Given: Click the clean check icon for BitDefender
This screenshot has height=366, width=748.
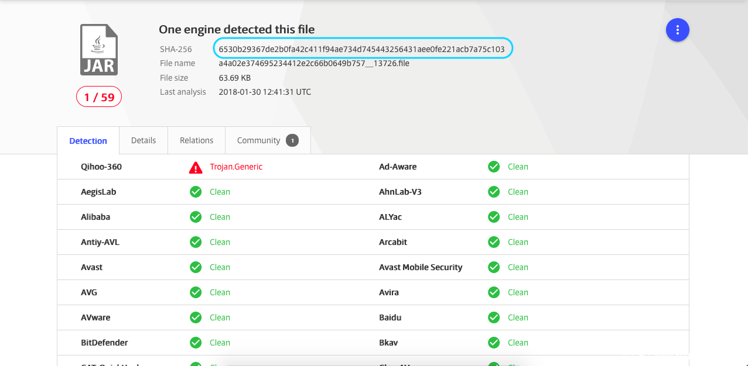Looking at the screenshot, I should pyautogui.click(x=196, y=343).
